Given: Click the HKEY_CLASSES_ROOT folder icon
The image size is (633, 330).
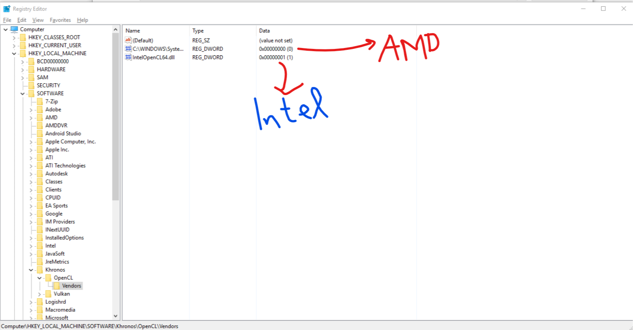Looking at the screenshot, I should [23, 37].
